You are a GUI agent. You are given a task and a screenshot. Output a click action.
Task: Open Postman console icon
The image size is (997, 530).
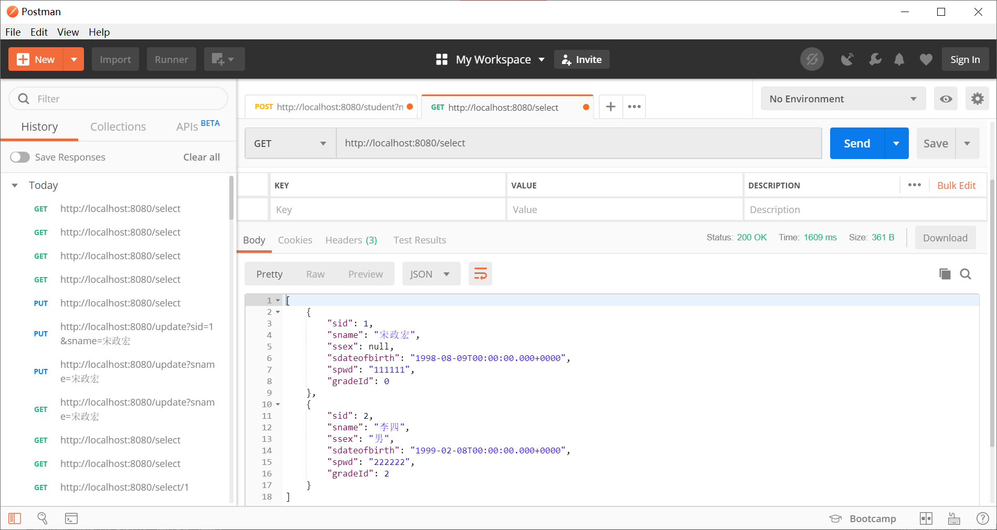(x=71, y=518)
